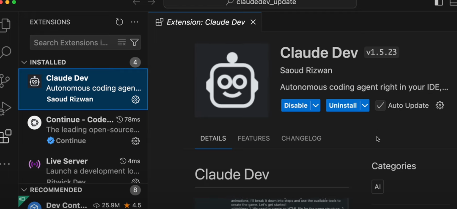Viewport: 457px width, 209px height.
Task: Select Continue extension in installed list
Action: point(83,130)
